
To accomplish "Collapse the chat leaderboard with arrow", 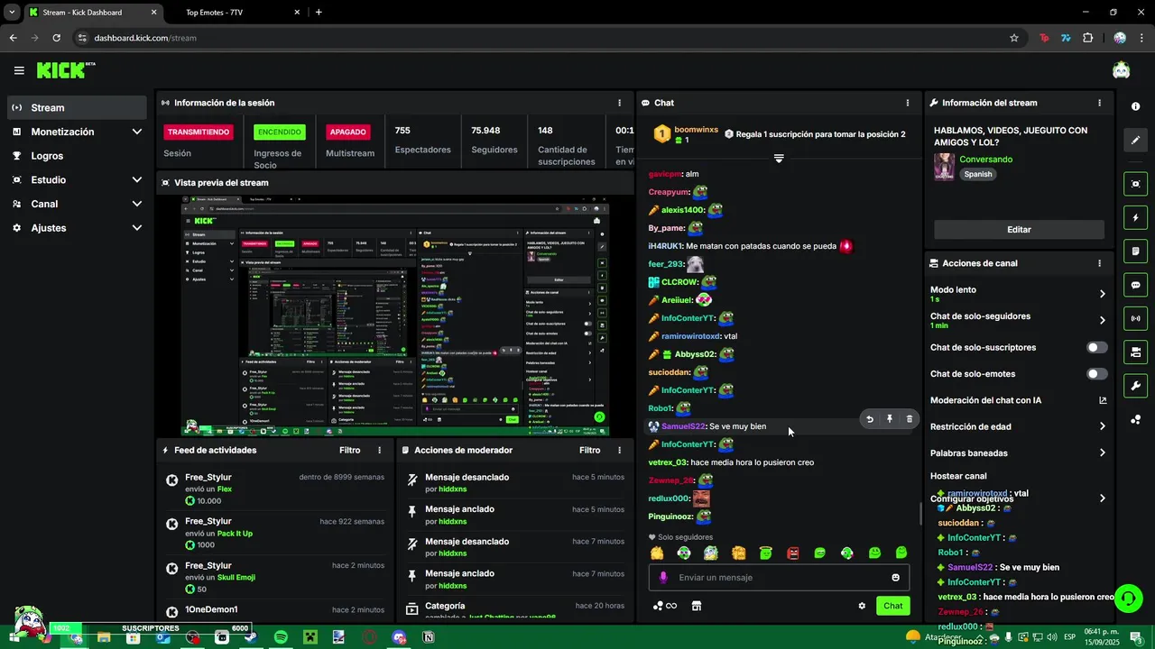I will tap(779, 159).
